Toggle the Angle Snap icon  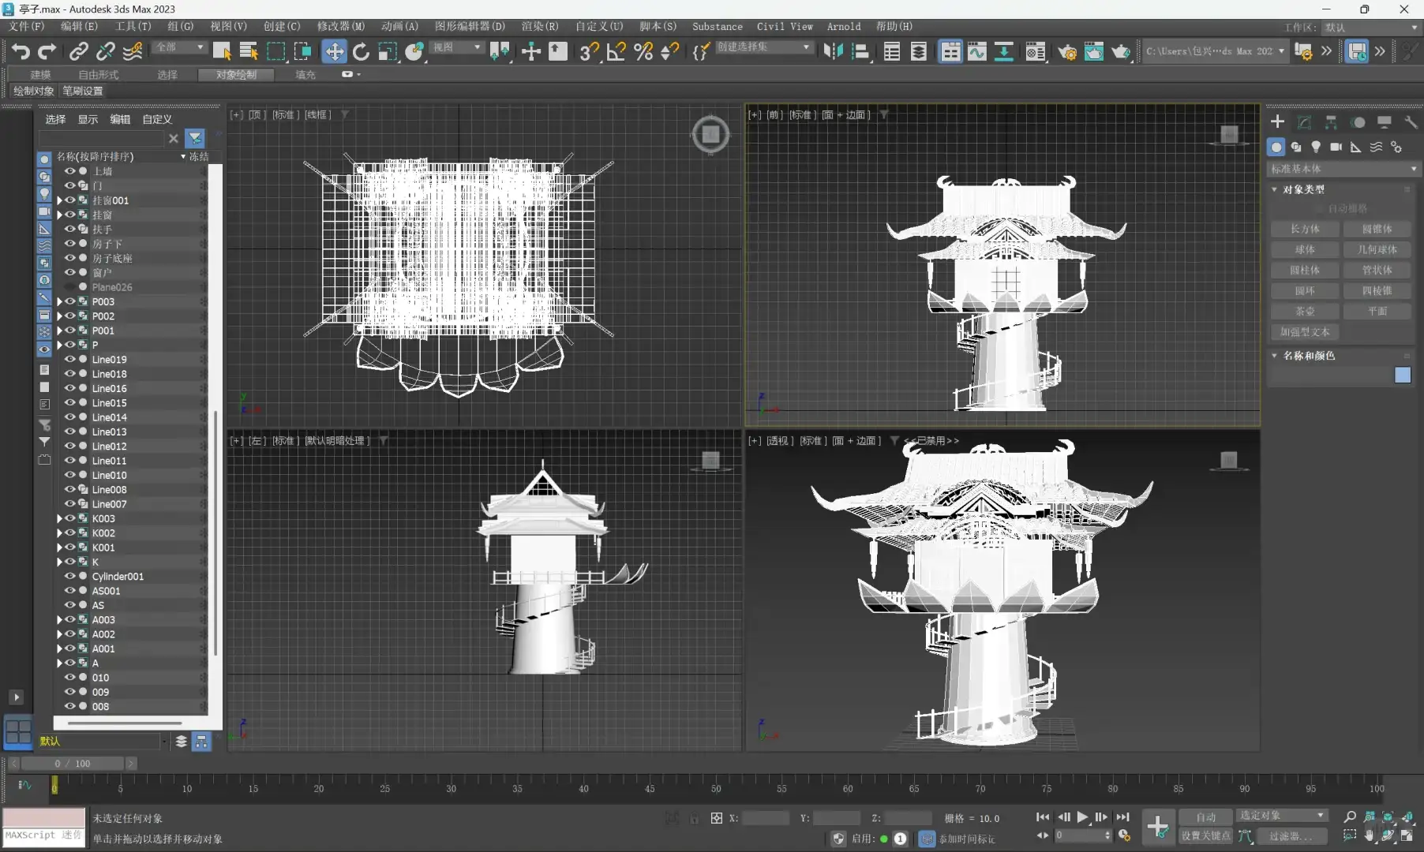pos(616,52)
